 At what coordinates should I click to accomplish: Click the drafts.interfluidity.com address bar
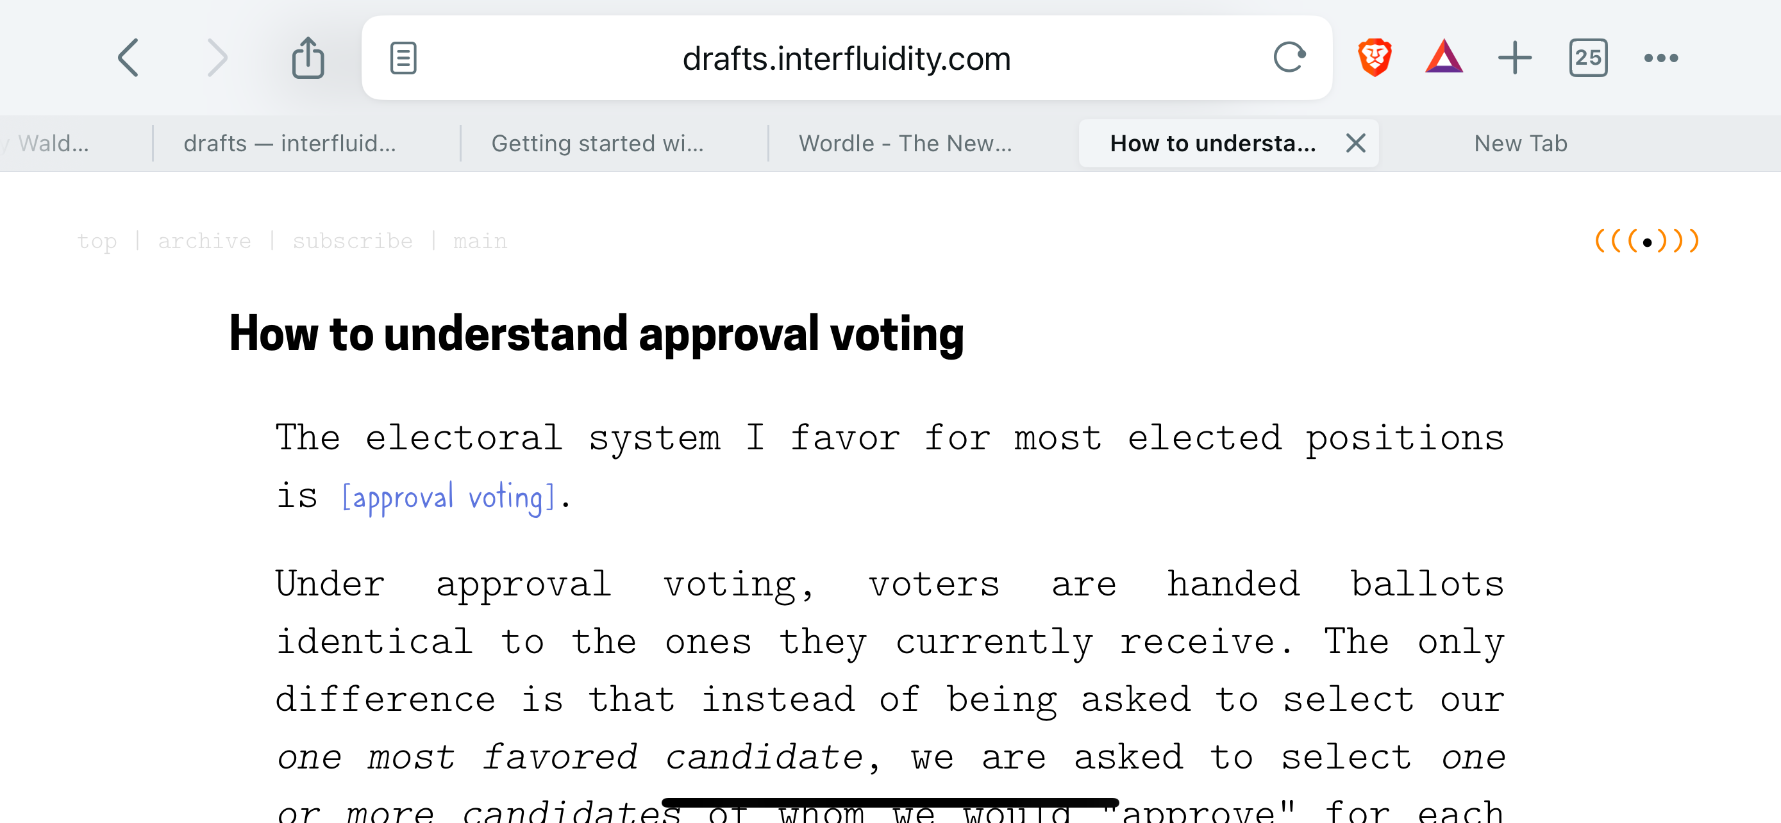pyautogui.click(x=846, y=58)
